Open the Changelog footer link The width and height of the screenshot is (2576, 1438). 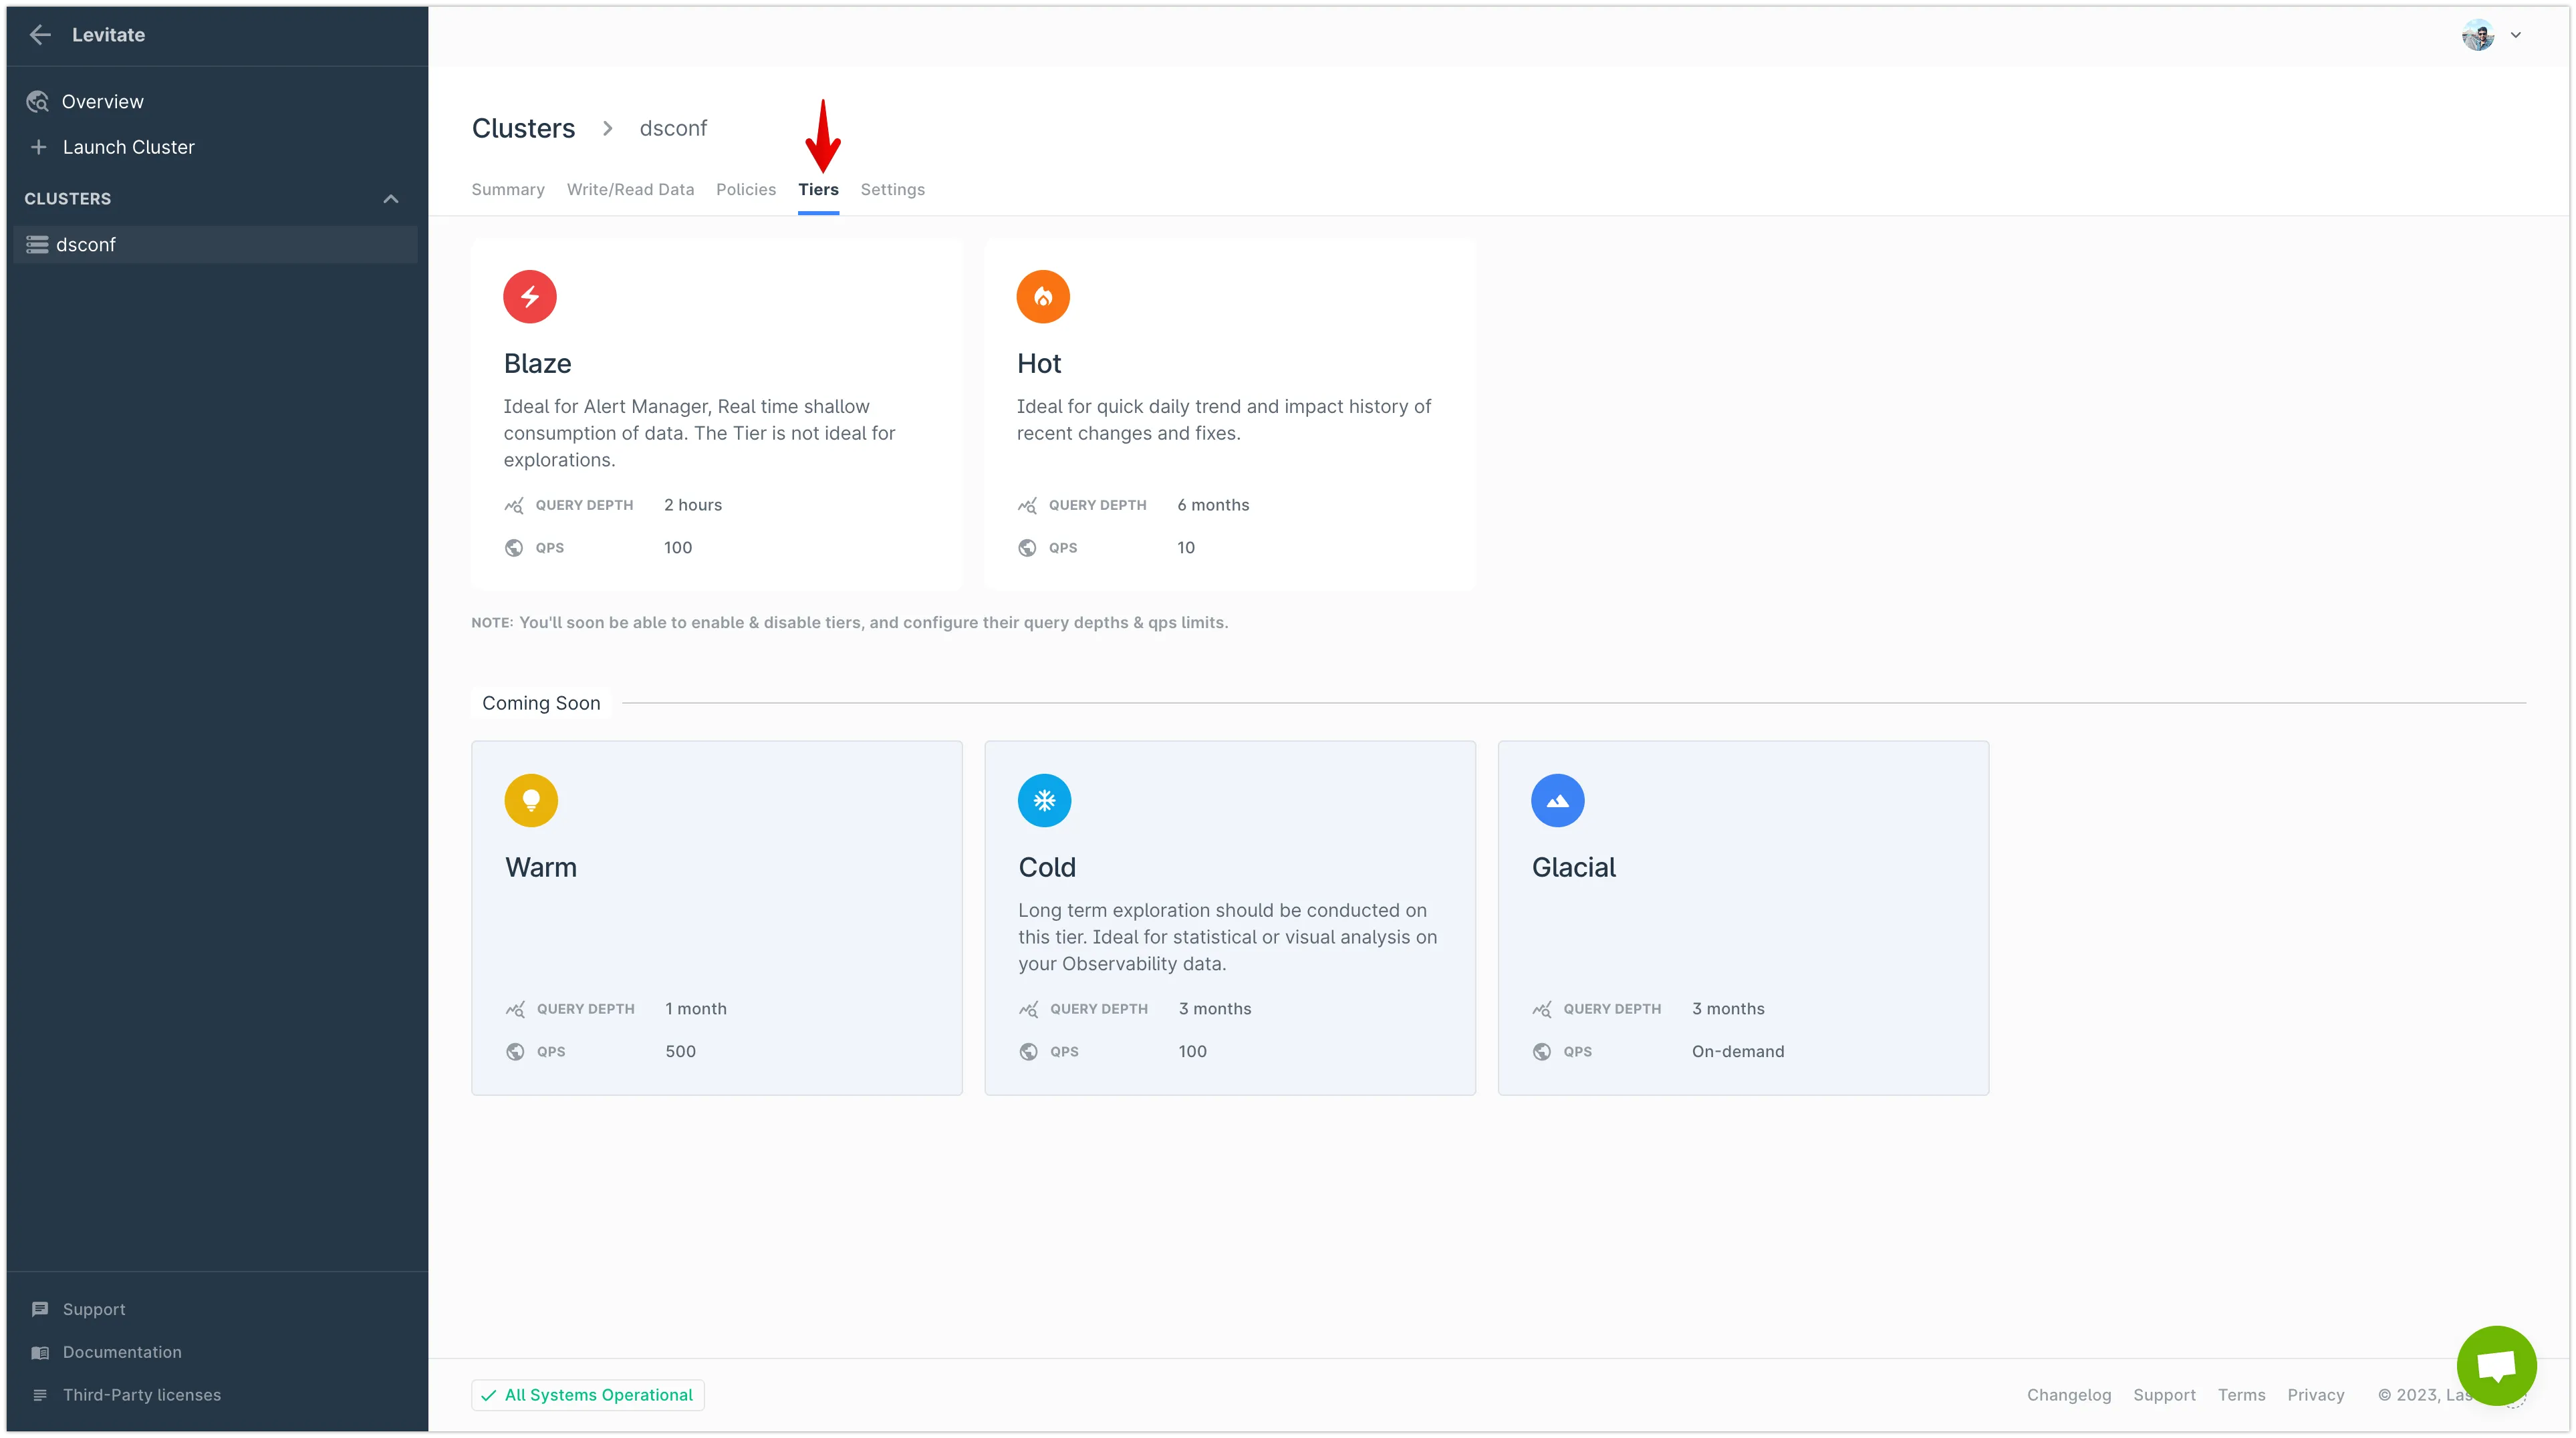[x=2068, y=1395]
